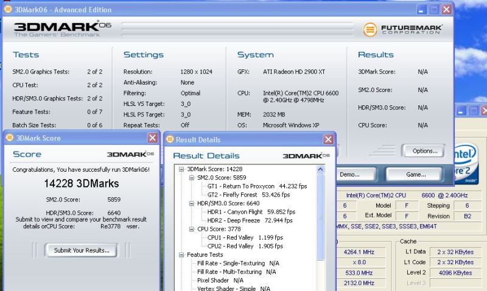Click the Level 2 4096 KBytes field
The height and width of the screenshot is (291, 487).
(455, 273)
